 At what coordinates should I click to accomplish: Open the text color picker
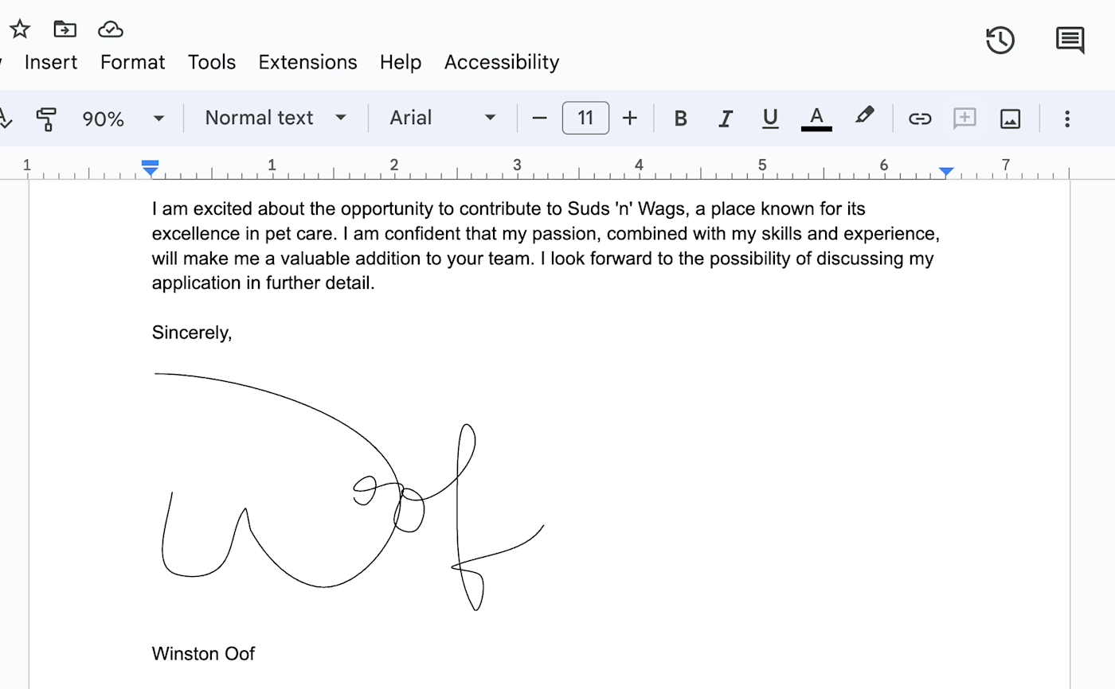click(816, 119)
